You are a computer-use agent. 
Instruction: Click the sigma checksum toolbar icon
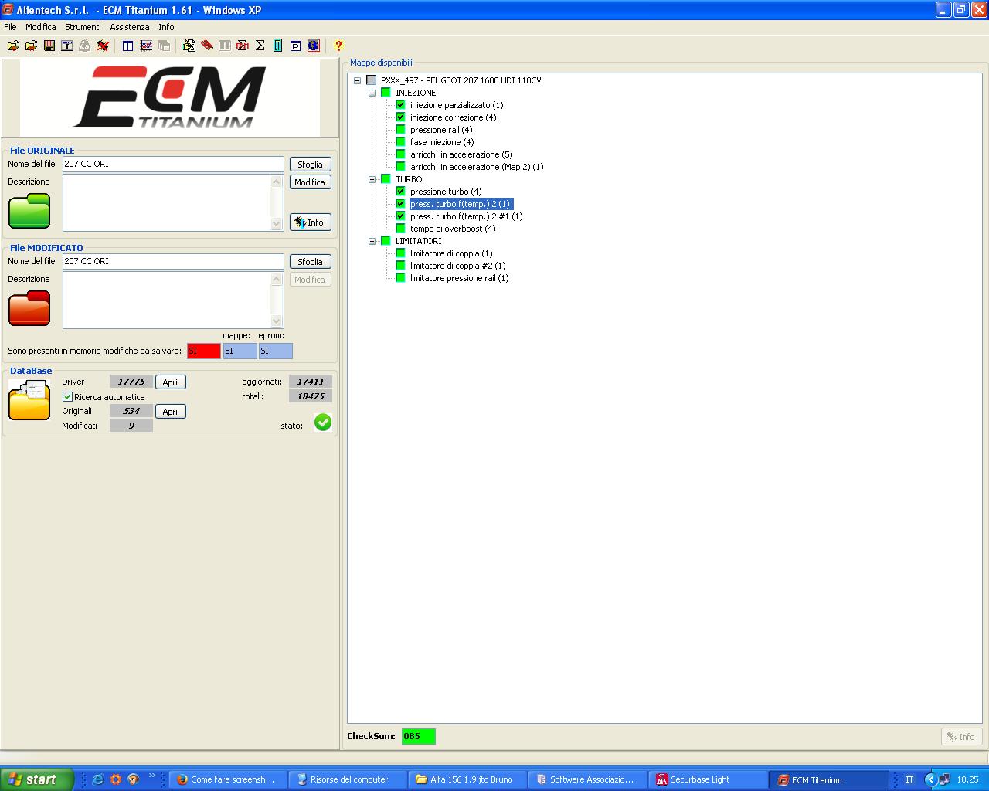tap(260, 46)
